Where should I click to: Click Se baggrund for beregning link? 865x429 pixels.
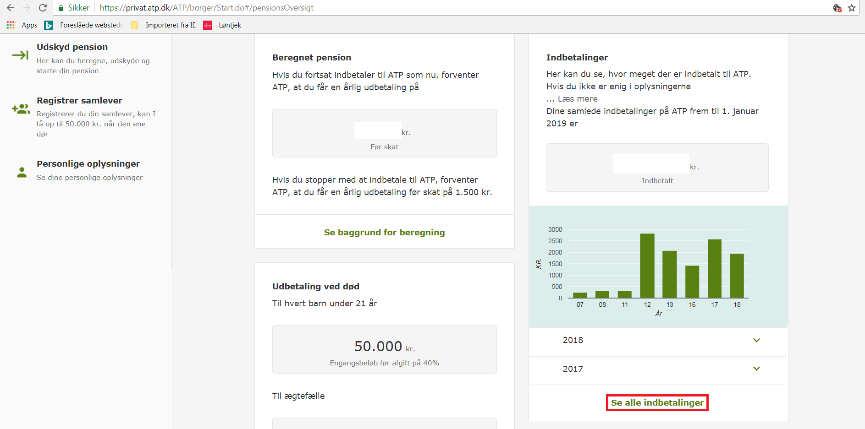[x=384, y=233]
